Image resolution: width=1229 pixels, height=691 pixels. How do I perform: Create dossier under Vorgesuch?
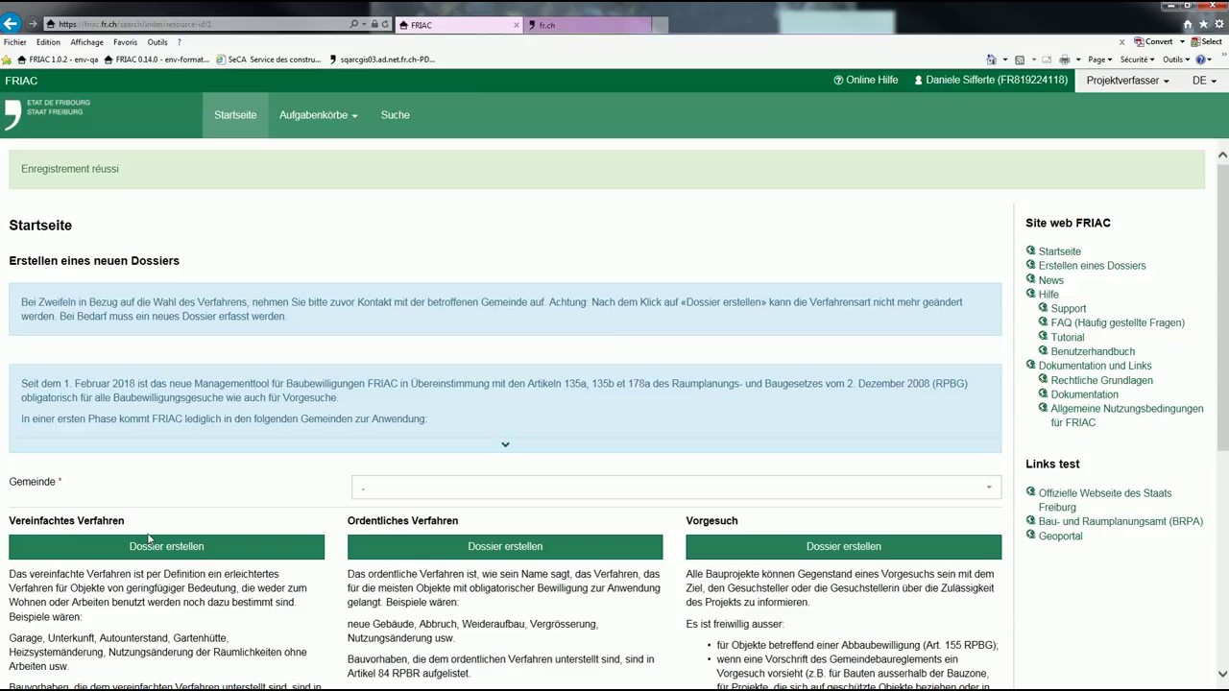[843, 546]
